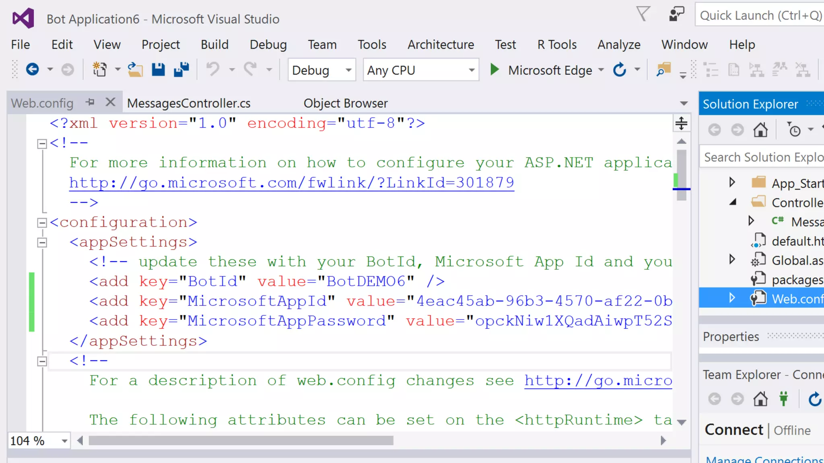Click the Open File folder icon
The width and height of the screenshot is (824, 463).
136,70
